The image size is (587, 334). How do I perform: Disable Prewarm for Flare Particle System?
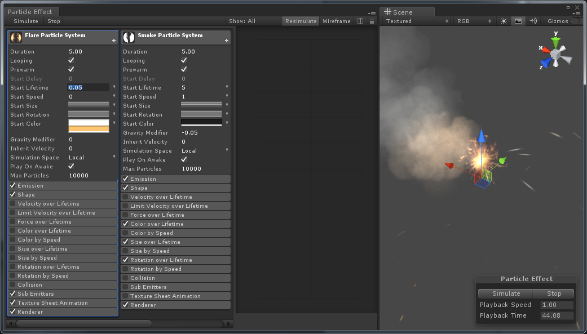[x=71, y=69]
